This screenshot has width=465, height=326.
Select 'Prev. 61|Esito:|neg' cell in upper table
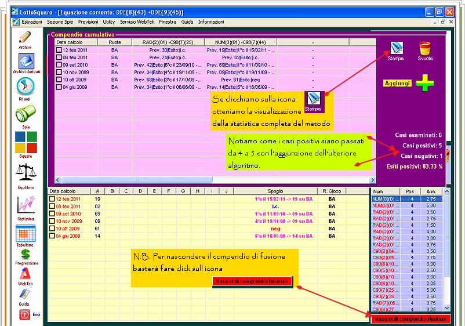[x=241, y=79]
